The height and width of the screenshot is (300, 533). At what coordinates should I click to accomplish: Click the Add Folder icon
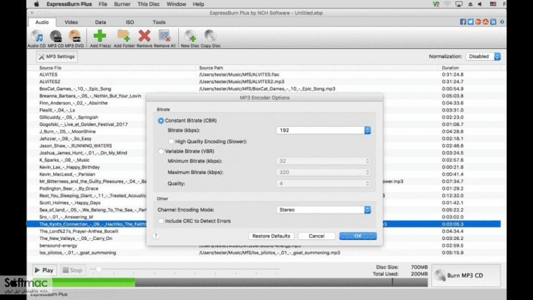point(124,38)
